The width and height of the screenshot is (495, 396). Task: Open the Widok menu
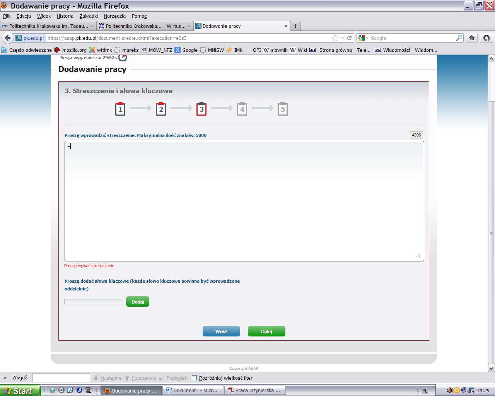pos(44,16)
